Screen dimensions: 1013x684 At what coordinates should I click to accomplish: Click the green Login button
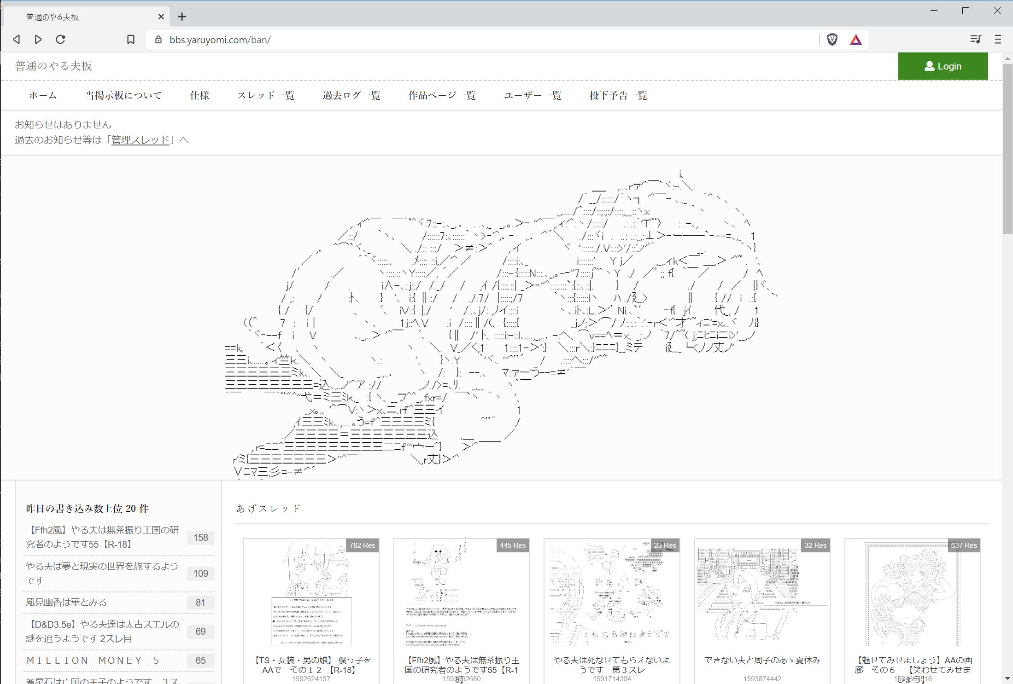pos(943,66)
